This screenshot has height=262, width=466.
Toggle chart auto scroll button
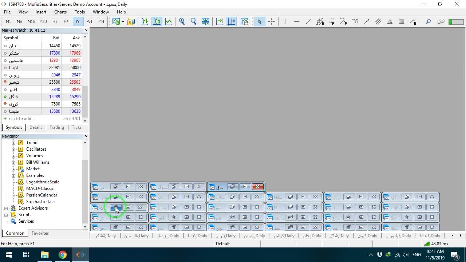click(x=219, y=21)
